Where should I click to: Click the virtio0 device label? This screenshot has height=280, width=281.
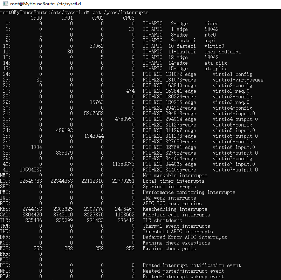(213, 46)
